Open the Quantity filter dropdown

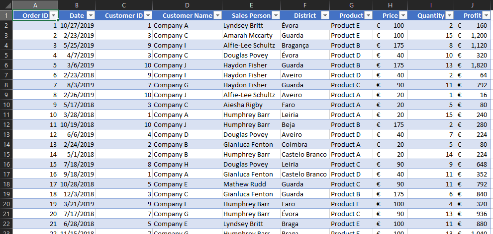(x=450, y=16)
